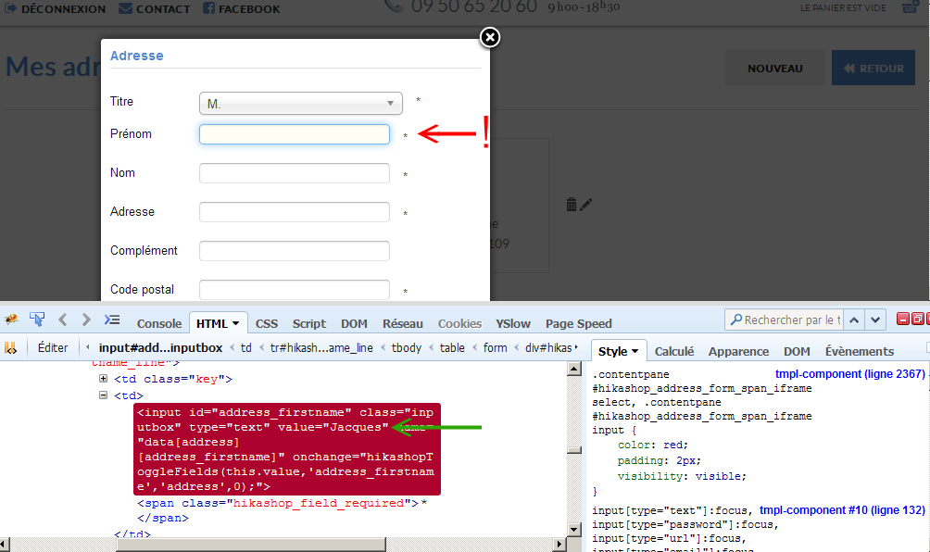This screenshot has height=552, width=930.
Task: Open tmpl-component (ligne 2367) source link
Action: click(850, 374)
